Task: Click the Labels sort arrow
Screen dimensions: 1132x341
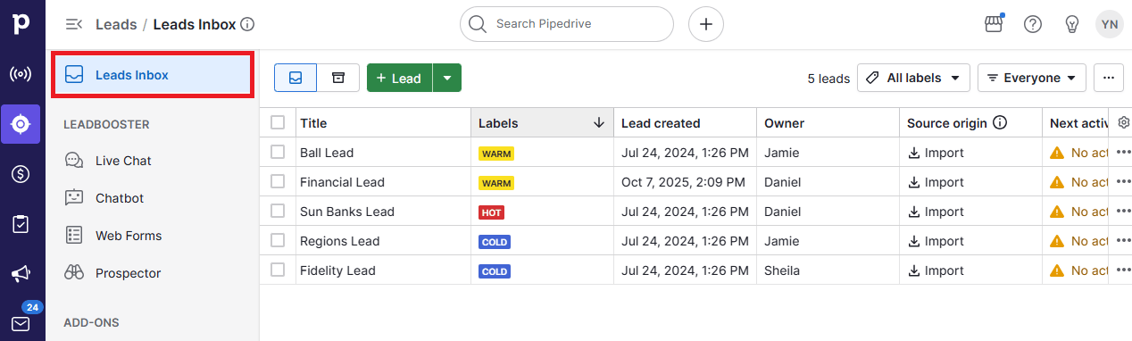Action: (x=598, y=123)
